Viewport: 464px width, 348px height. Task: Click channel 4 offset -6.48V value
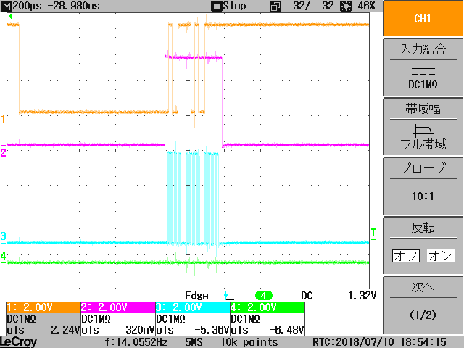click(x=286, y=330)
